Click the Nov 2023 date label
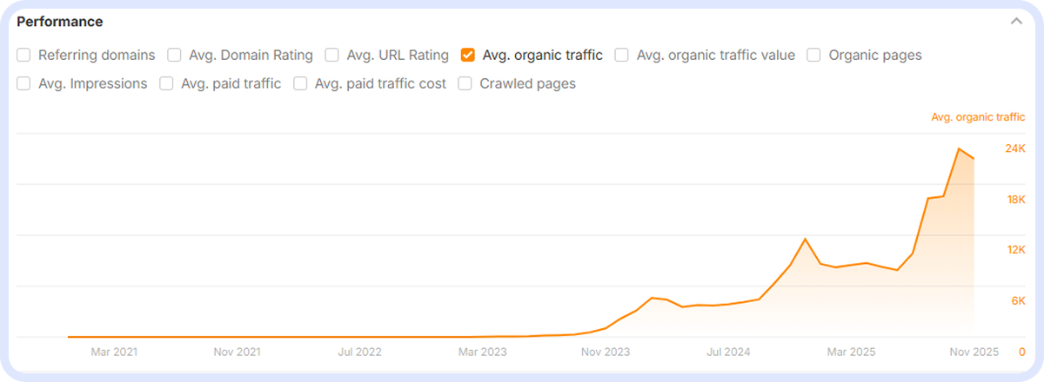 click(606, 352)
